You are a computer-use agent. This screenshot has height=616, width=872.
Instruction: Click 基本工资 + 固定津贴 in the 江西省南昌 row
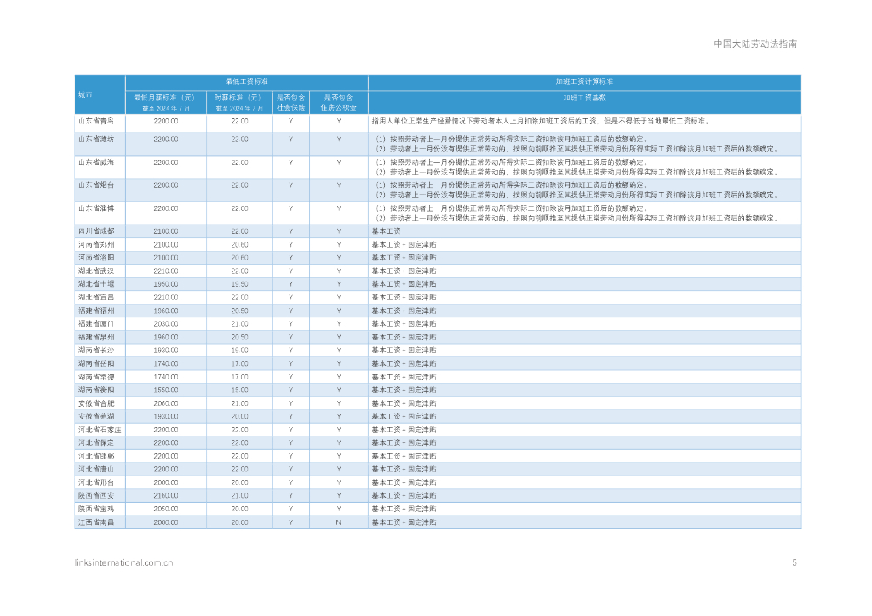click(404, 522)
